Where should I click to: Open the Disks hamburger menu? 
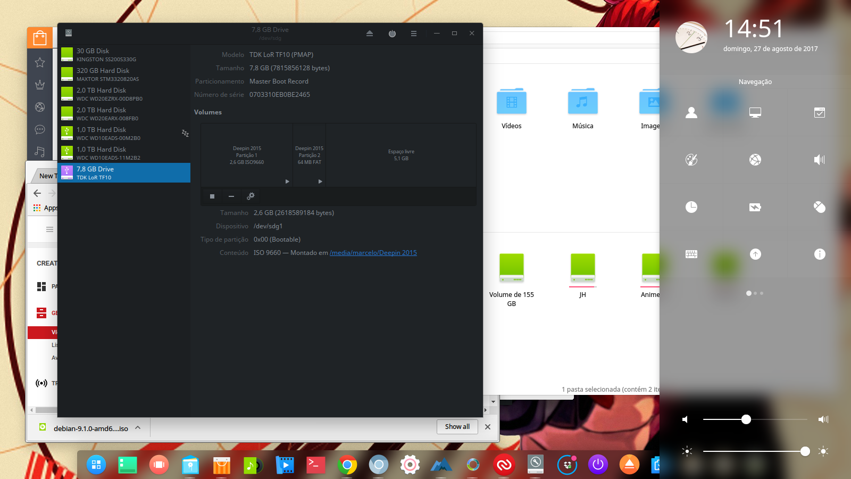click(414, 33)
